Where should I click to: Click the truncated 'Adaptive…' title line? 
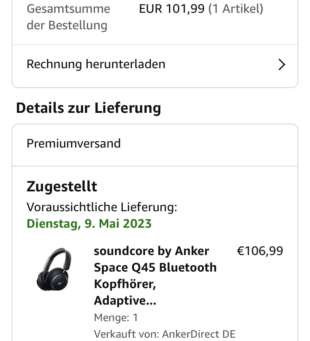tap(125, 300)
